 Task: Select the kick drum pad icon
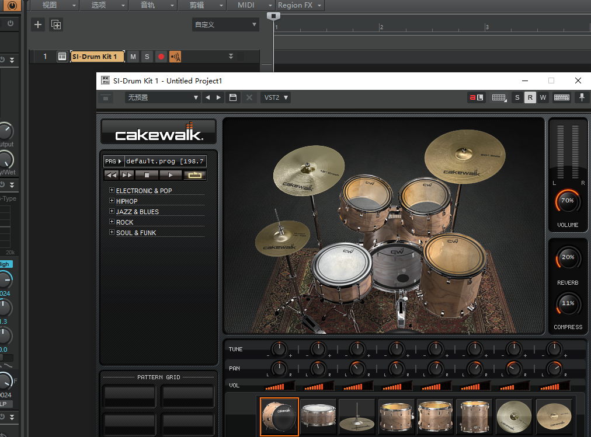click(x=279, y=417)
